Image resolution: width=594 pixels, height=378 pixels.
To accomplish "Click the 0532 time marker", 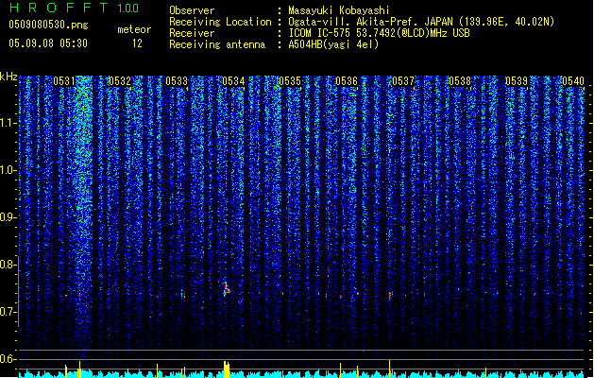I will tap(120, 80).
